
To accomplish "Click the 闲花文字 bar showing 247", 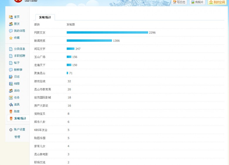I will [70, 49].
